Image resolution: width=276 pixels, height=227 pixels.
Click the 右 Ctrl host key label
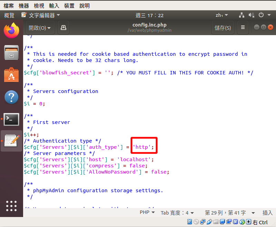260,222
